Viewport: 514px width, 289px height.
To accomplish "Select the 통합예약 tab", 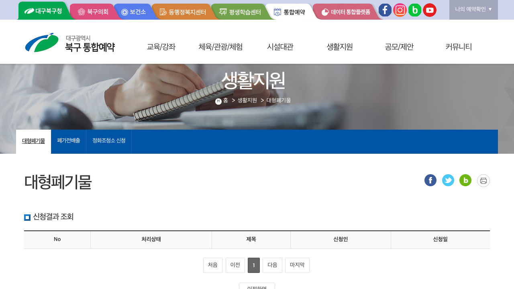I will (290, 12).
